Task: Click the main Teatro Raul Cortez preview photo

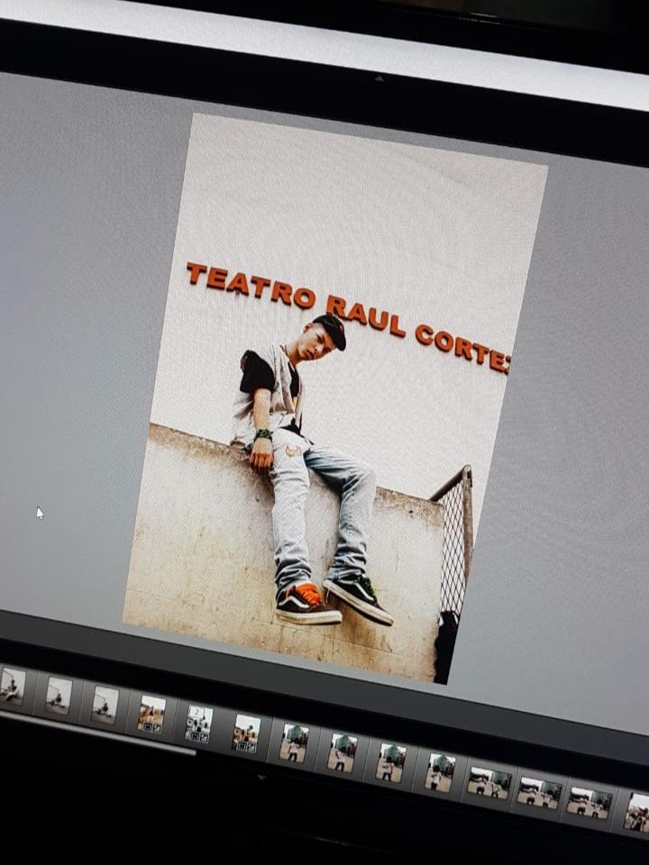Action: coord(335,397)
